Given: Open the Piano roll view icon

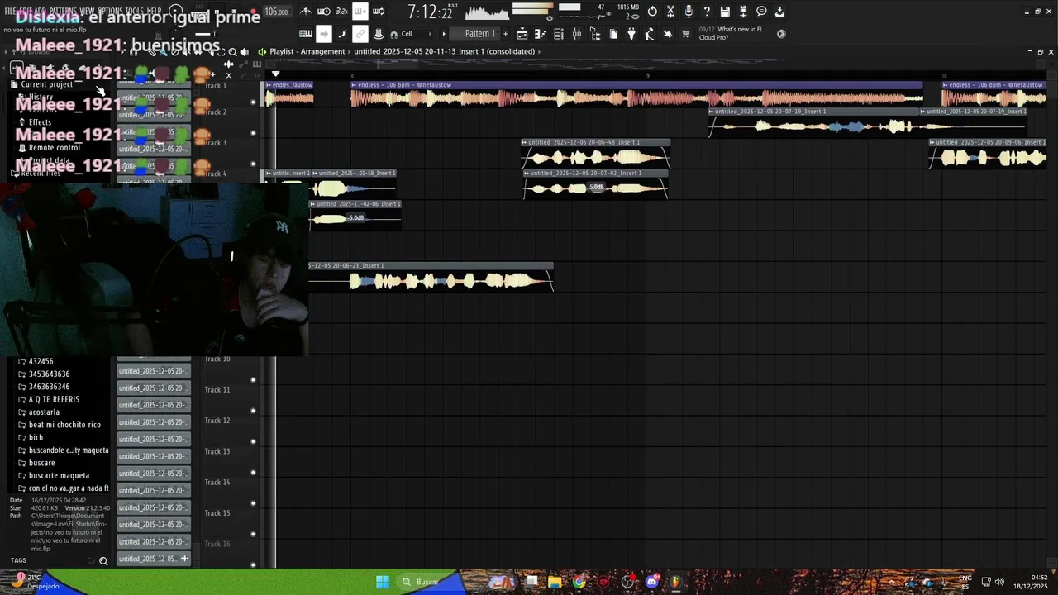Looking at the screenshot, I should coord(541,34).
